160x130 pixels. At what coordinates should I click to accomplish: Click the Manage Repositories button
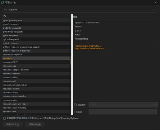[35, 125]
